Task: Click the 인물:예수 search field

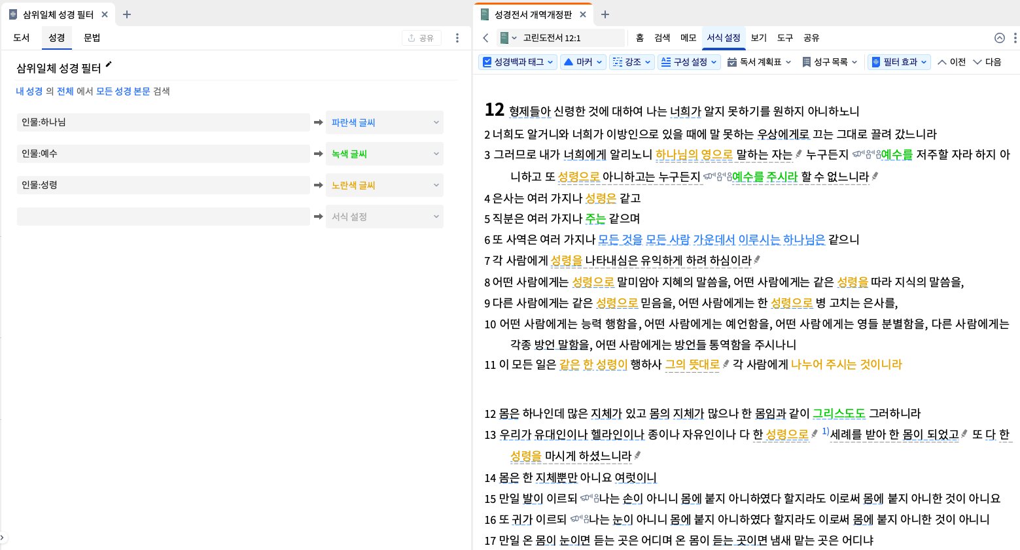Action: [x=164, y=154]
